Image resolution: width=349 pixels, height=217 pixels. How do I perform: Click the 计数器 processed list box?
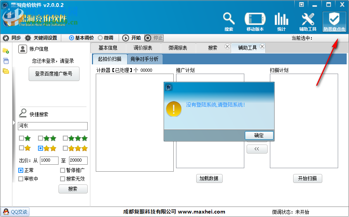tap(135, 122)
